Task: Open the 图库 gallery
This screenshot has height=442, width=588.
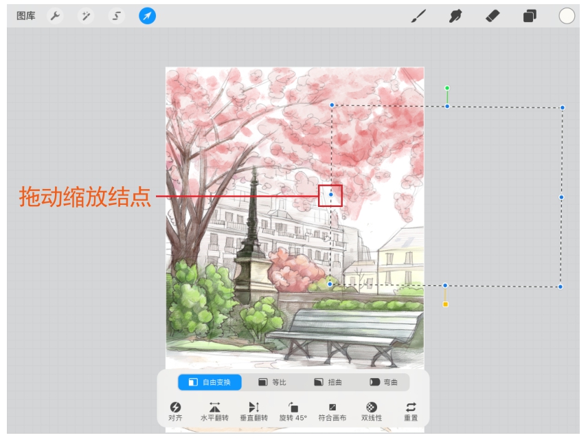Action: pos(26,16)
